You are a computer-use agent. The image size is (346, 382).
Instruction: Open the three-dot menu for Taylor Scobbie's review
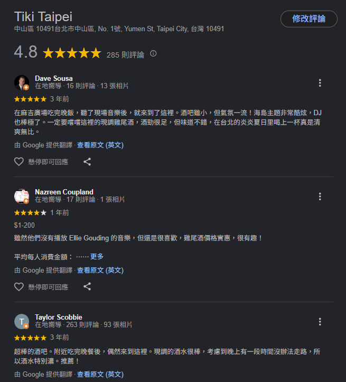point(320,322)
